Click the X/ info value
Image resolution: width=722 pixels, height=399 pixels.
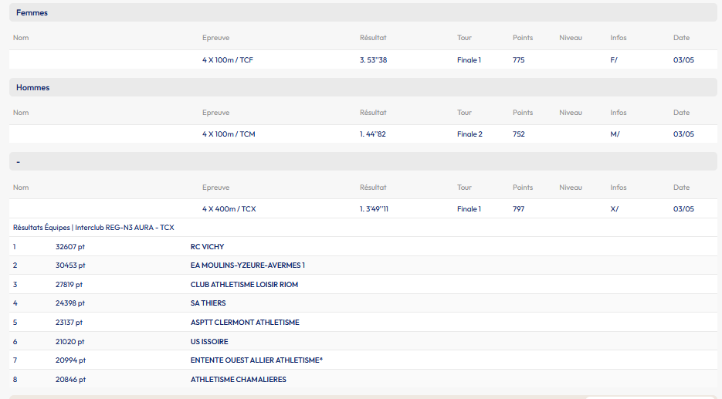pos(614,209)
